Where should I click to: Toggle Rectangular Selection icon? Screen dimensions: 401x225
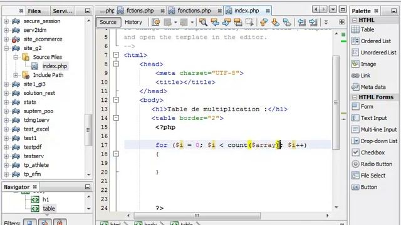click(x=249, y=22)
